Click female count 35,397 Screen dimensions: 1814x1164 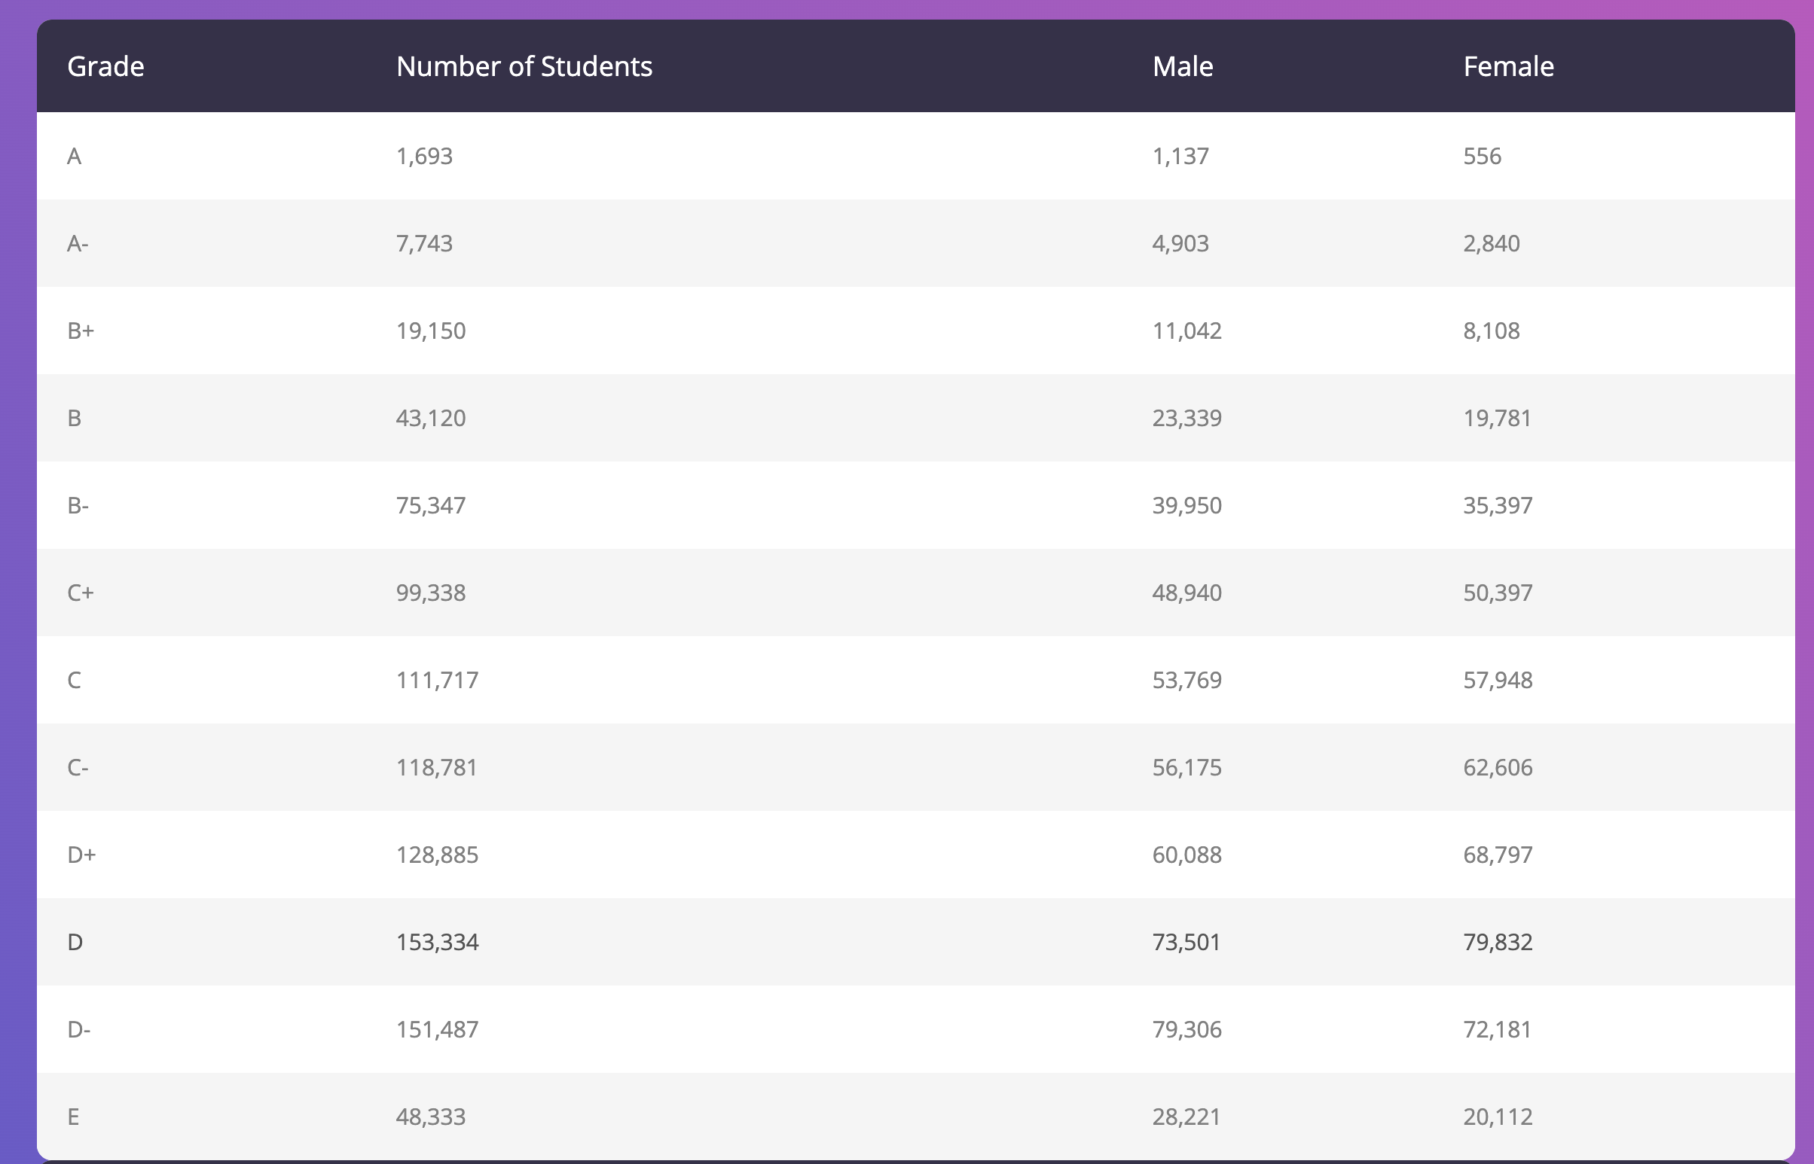[1498, 505]
